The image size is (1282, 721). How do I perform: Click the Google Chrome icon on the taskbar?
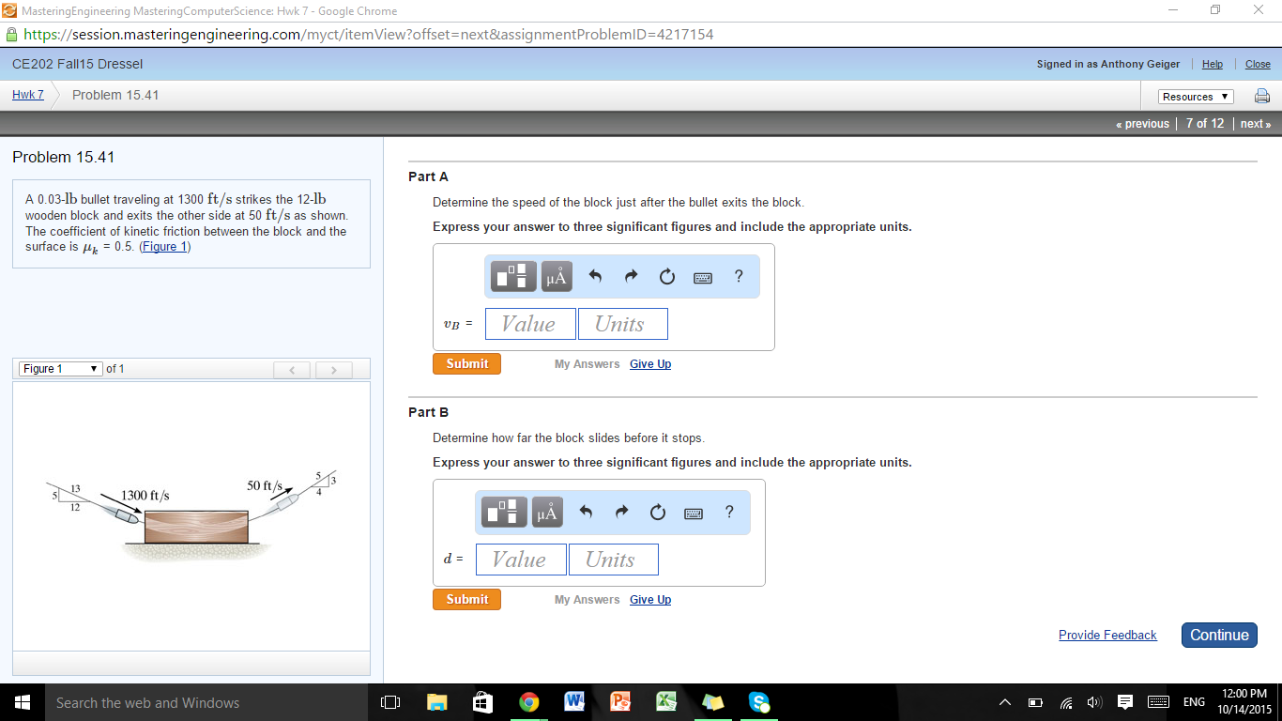click(x=529, y=701)
